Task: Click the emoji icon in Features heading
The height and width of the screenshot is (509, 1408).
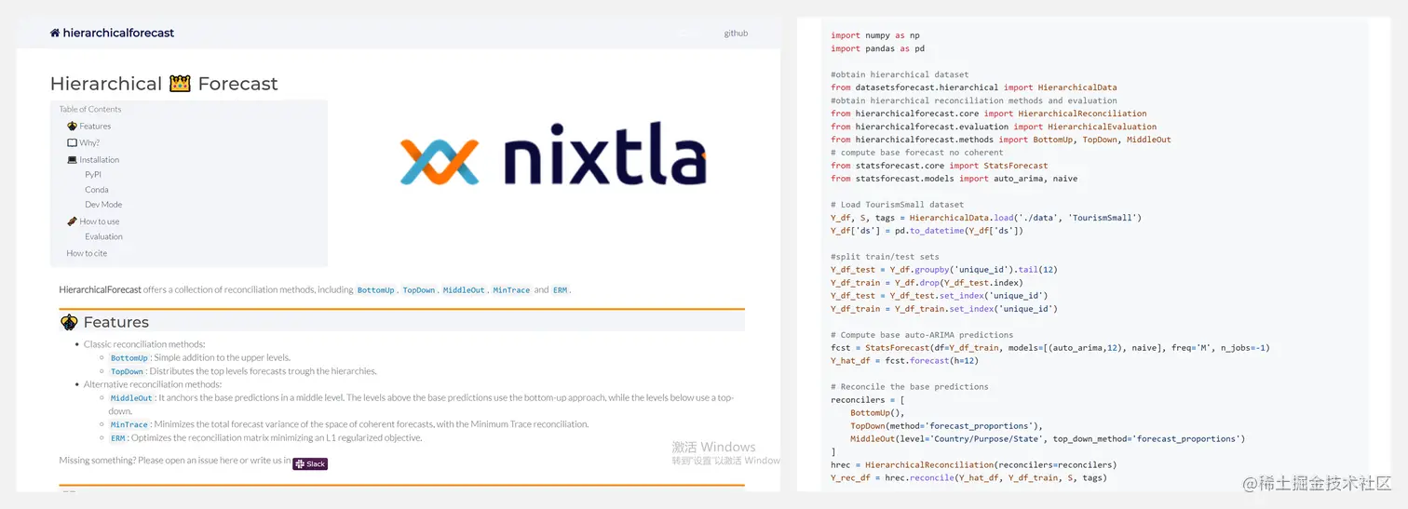Action: point(69,322)
